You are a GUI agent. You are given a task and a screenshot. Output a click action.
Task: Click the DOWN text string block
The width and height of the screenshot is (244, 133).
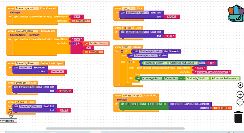coord(65,91)
